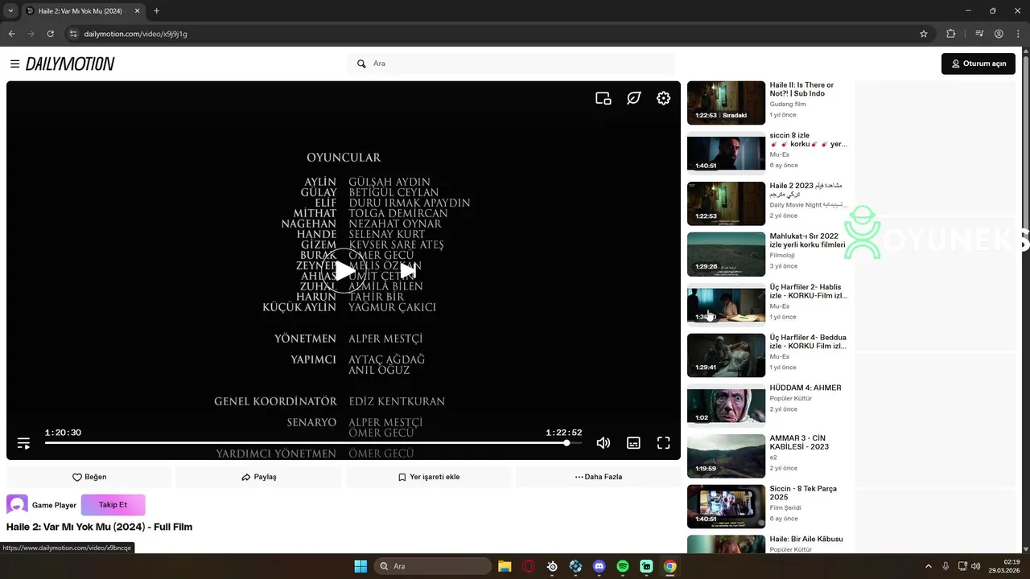Open the system tray volume icon
Screen dimensions: 1030x579
tap(975, 566)
